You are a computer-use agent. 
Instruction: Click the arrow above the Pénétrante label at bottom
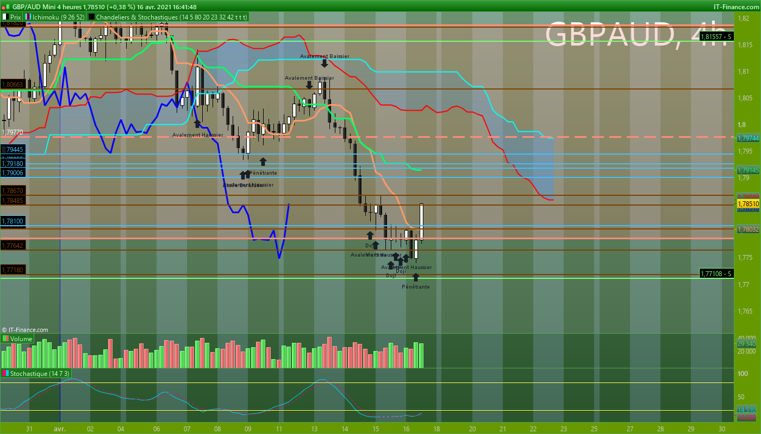[x=416, y=277]
